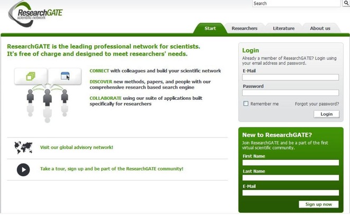350x215 pixels.
Task: Click the magnifier search button
Action: [x=346, y=4]
